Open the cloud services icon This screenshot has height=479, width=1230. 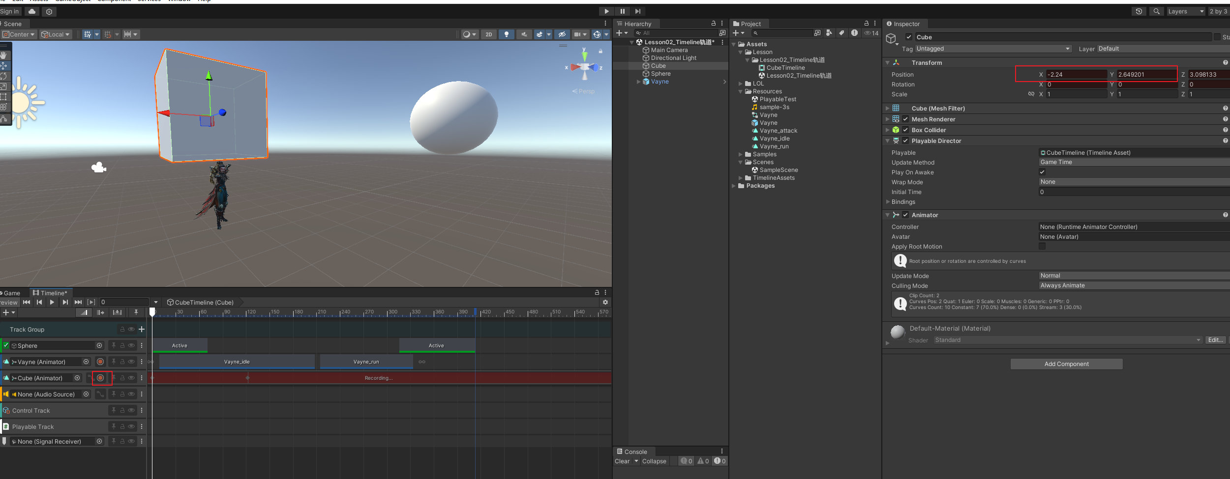point(32,11)
